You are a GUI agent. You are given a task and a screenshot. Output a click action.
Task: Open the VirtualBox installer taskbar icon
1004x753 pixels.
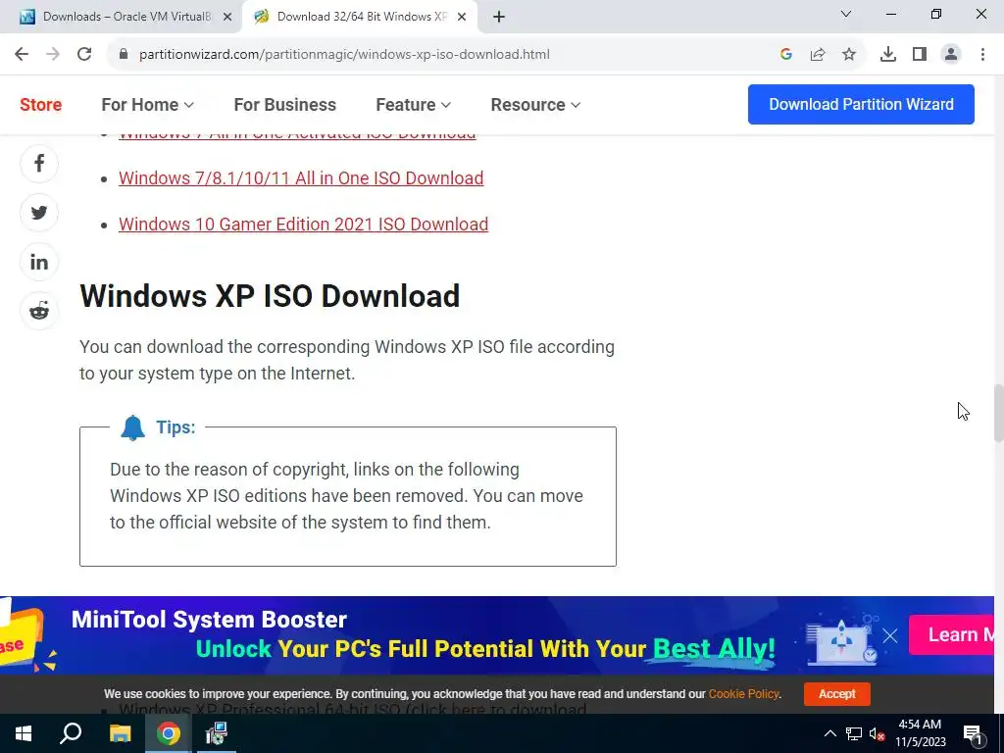tap(217, 733)
